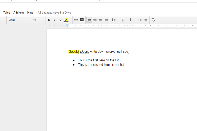The height and width of the screenshot is (131, 197).
Task: Clear formatting with the Tx icon
Action: click(x=153, y=20)
